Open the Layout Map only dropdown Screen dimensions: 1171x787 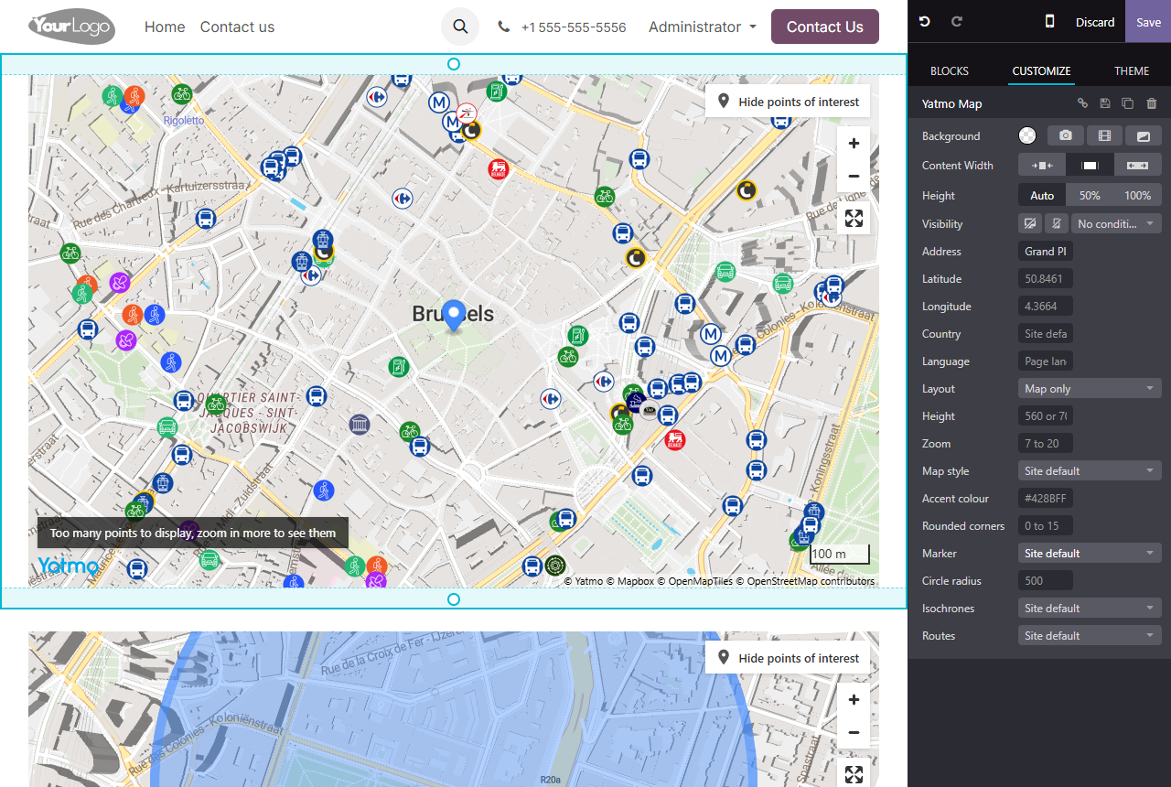(x=1090, y=388)
